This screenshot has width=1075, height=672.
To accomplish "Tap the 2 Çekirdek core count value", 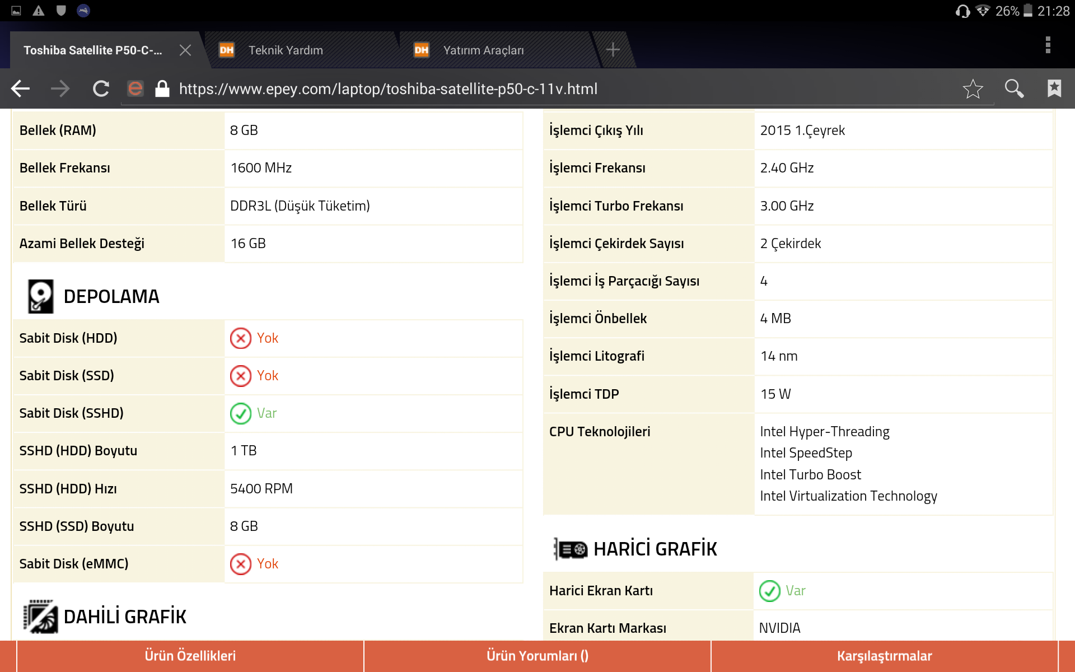I will tap(791, 244).
